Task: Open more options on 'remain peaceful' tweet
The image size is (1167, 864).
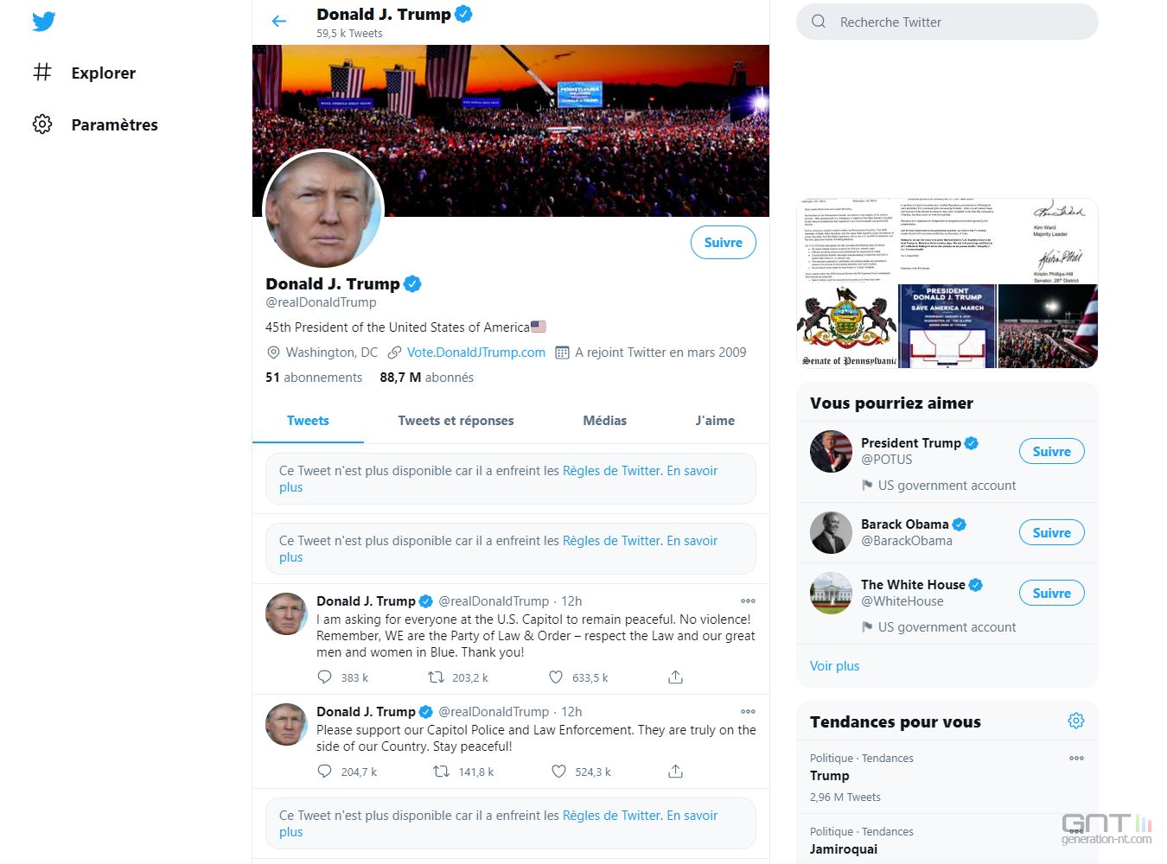Action: (x=748, y=601)
